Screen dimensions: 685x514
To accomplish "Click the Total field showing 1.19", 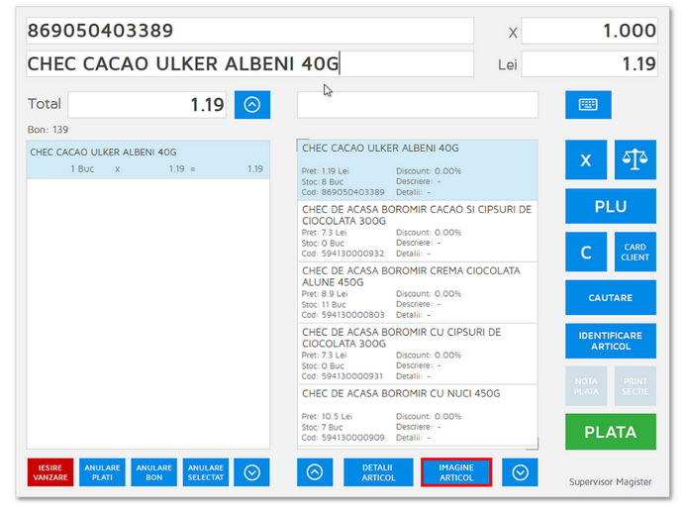I will (147, 105).
